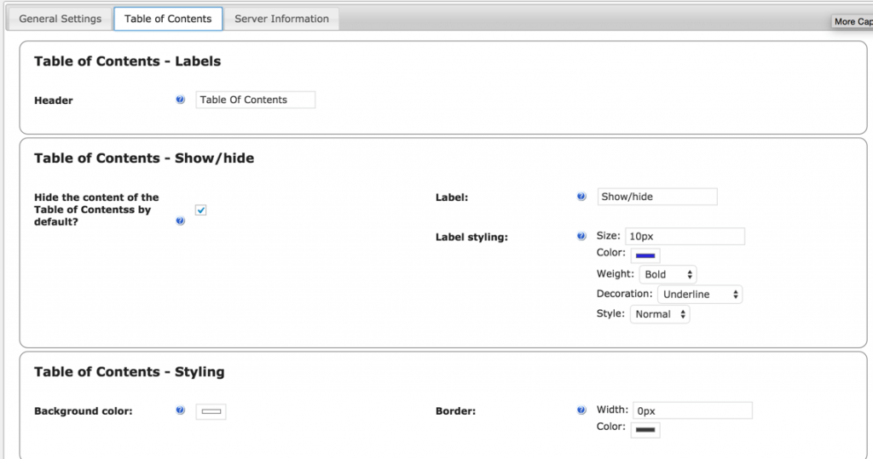Open the Weight dropdown set to Bold
The image size is (873, 459).
pos(668,274)
